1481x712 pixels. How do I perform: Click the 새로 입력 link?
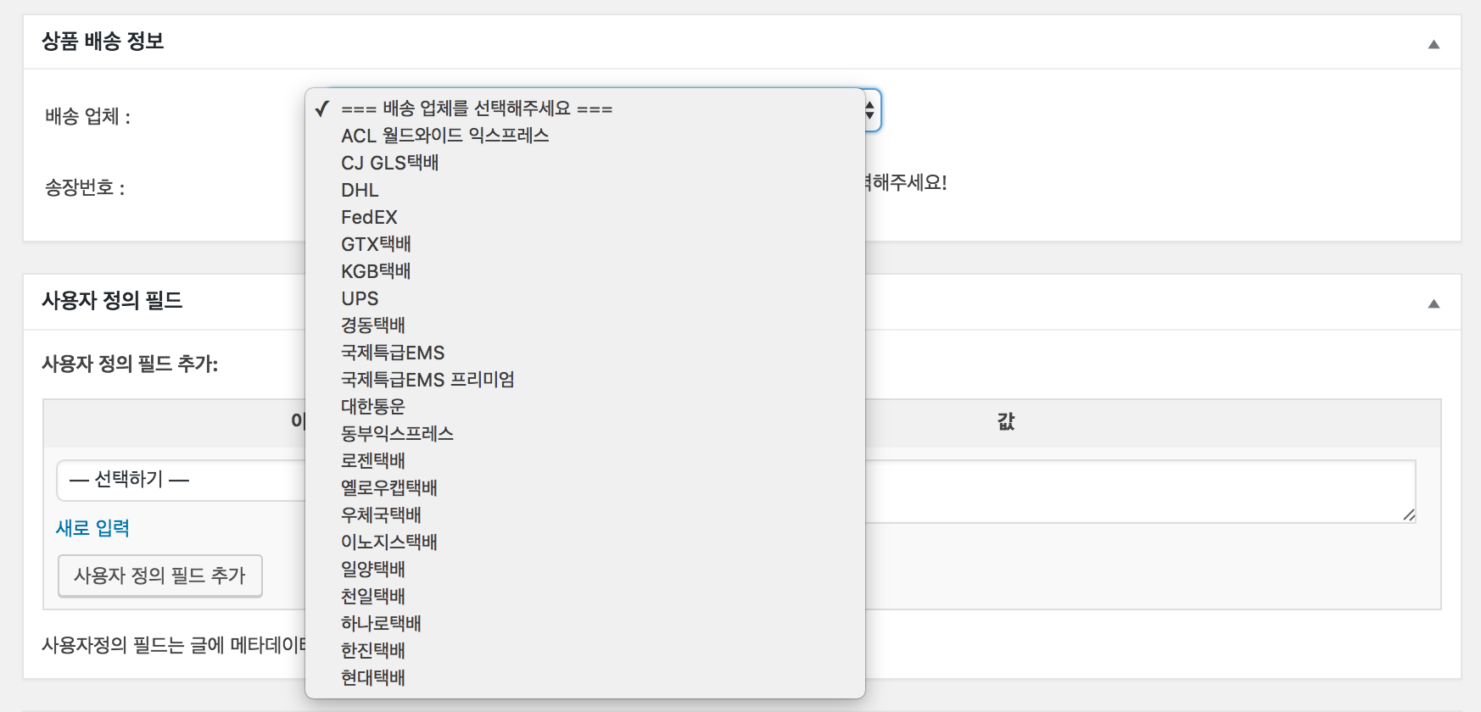click(x=92, y=528)
